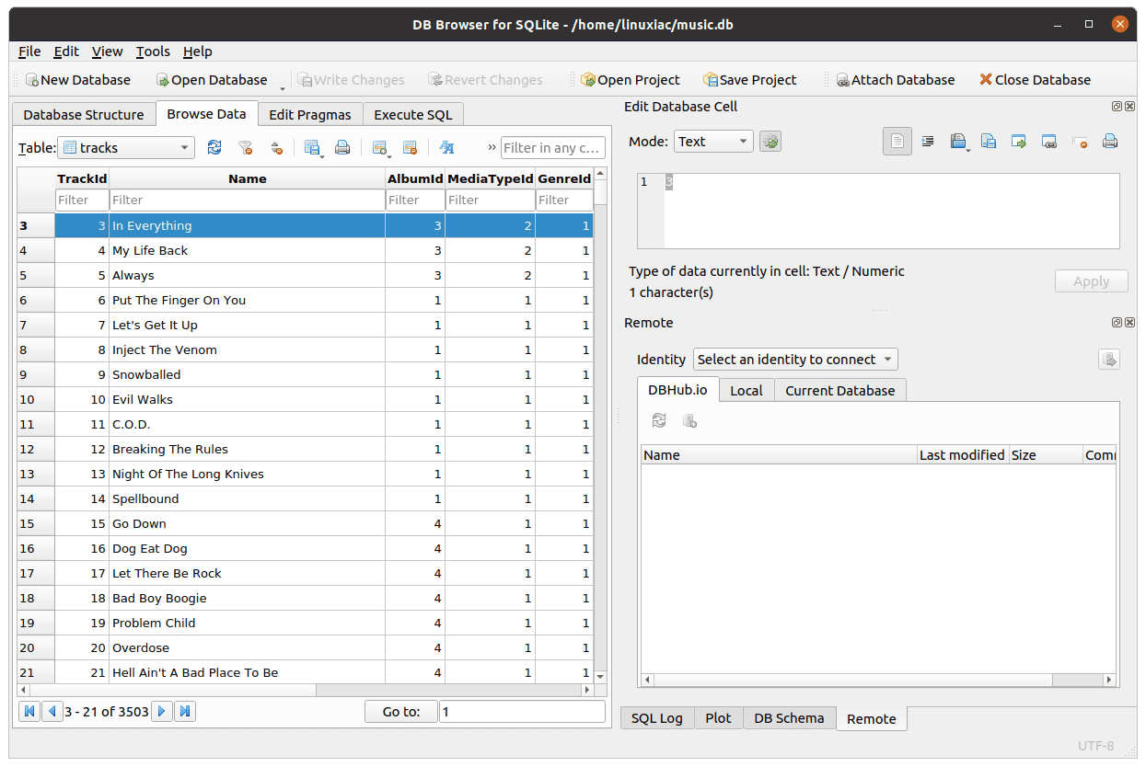Refresh the DBHub.io remote database list
This screenshot has height=767, width=1146.
(x=658, y=420)
